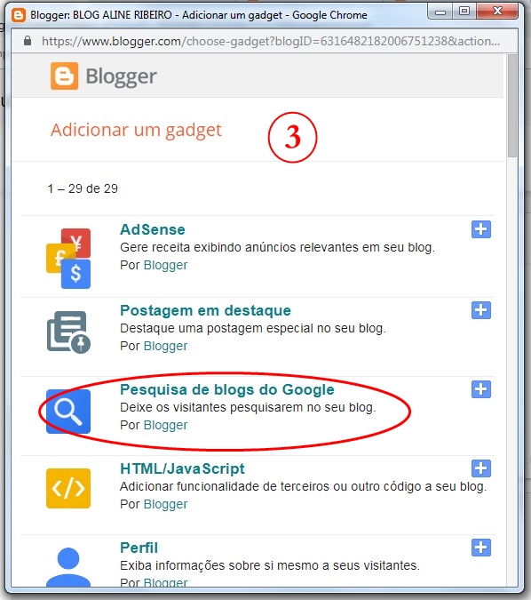Click the Blogger logo icon in header
The height and width of the screenshot is (600, 531).
(x=64, y=76)
